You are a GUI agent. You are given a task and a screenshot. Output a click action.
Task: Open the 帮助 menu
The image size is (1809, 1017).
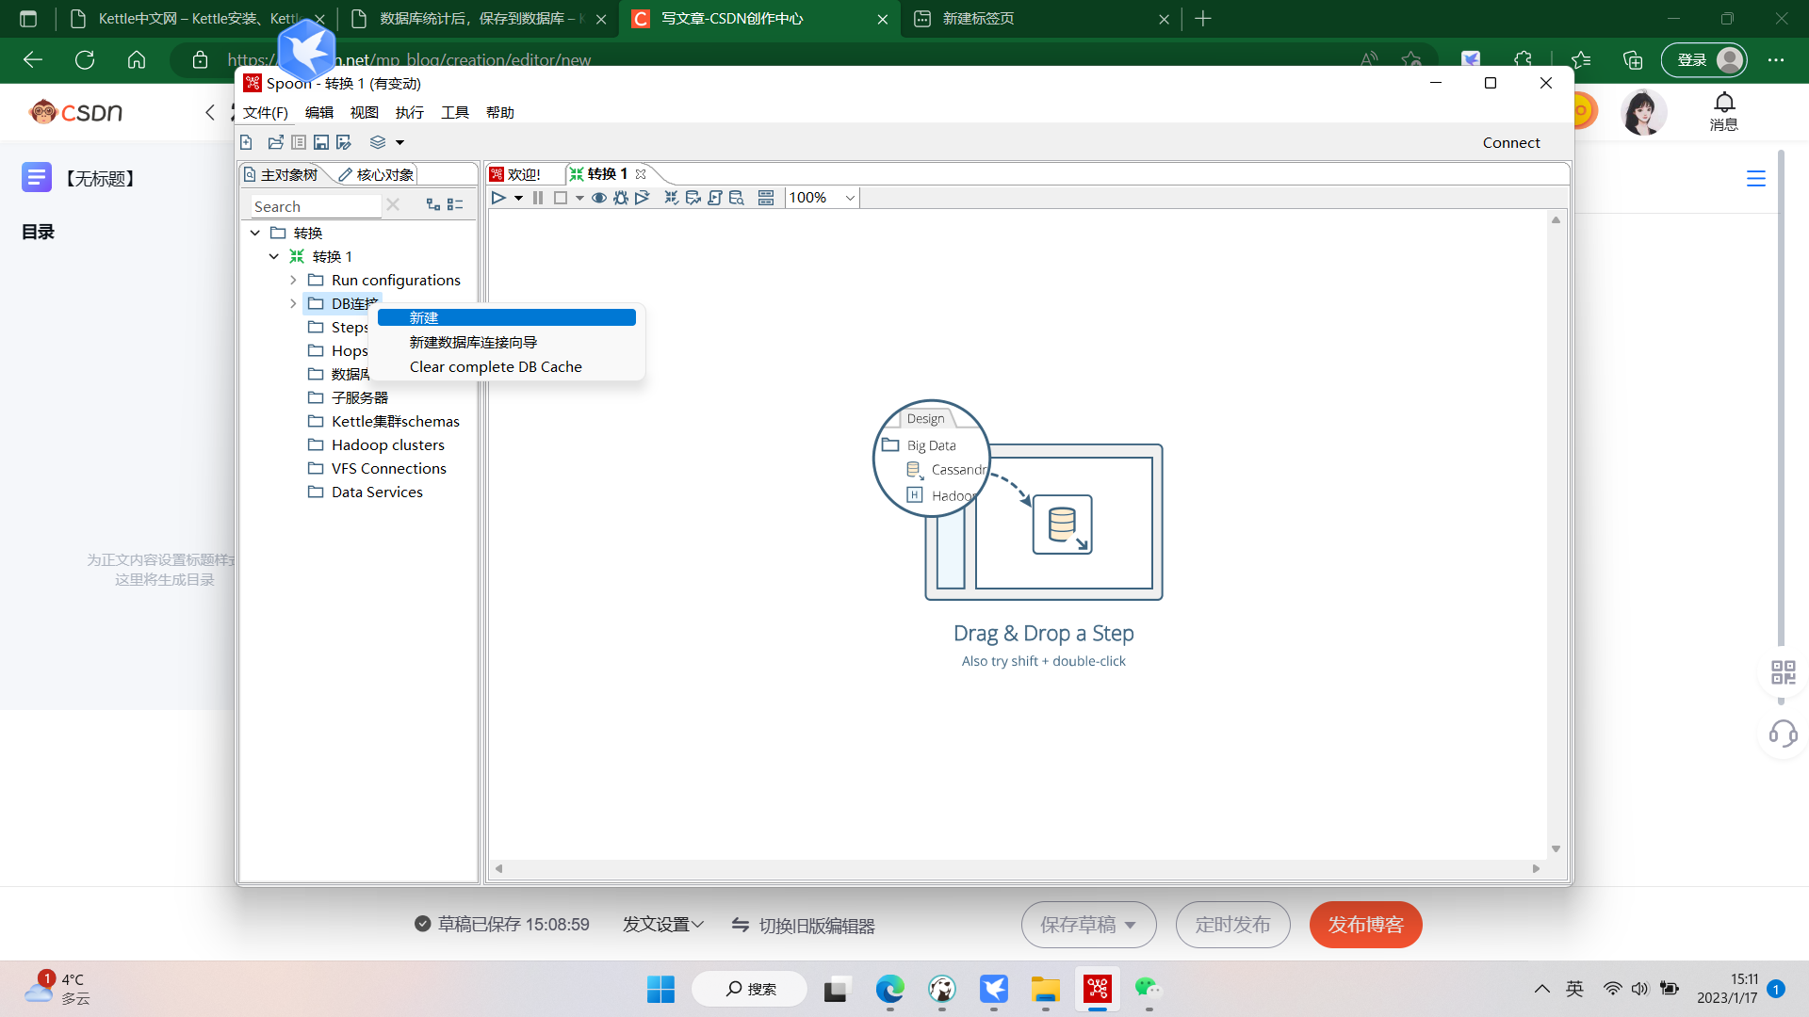[x=500, y=112]
